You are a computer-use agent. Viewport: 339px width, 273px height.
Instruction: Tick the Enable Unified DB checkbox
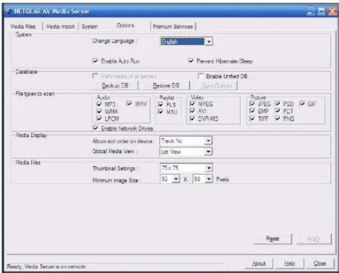click(x=201, y=76)
